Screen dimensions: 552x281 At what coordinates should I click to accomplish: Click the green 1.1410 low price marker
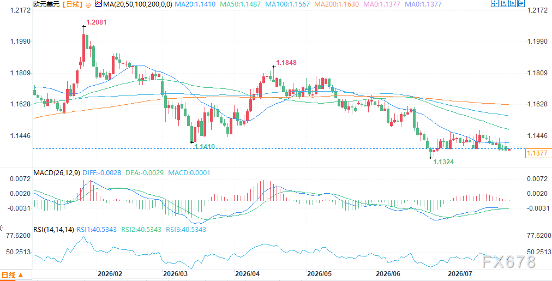[205, 146]
